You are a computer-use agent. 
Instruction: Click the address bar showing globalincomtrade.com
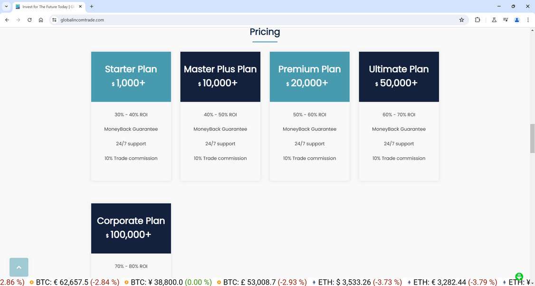coord(82,20)
